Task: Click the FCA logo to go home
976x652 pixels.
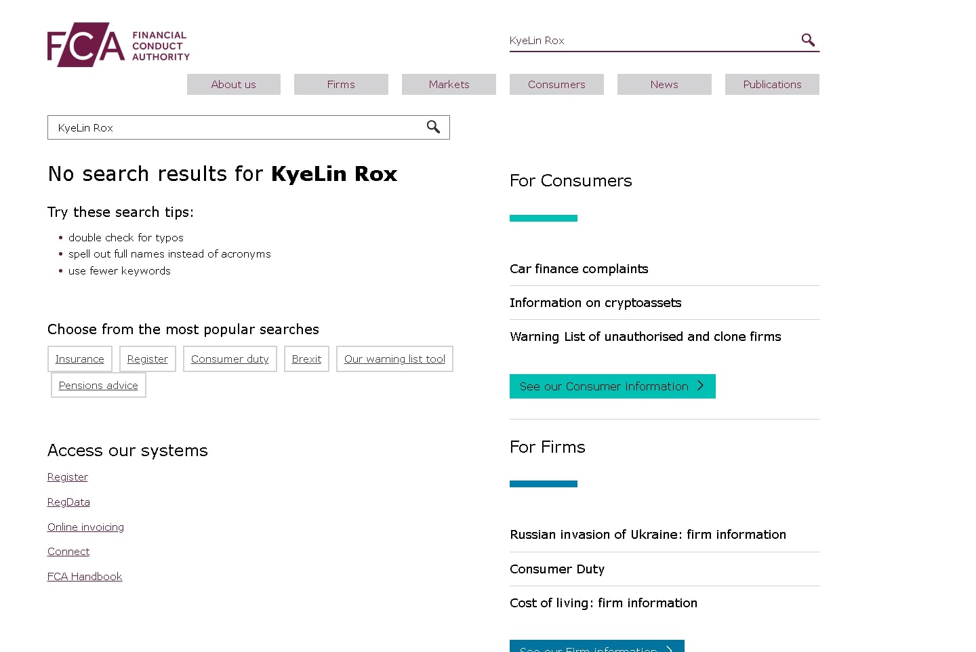Action: [119, 45]
